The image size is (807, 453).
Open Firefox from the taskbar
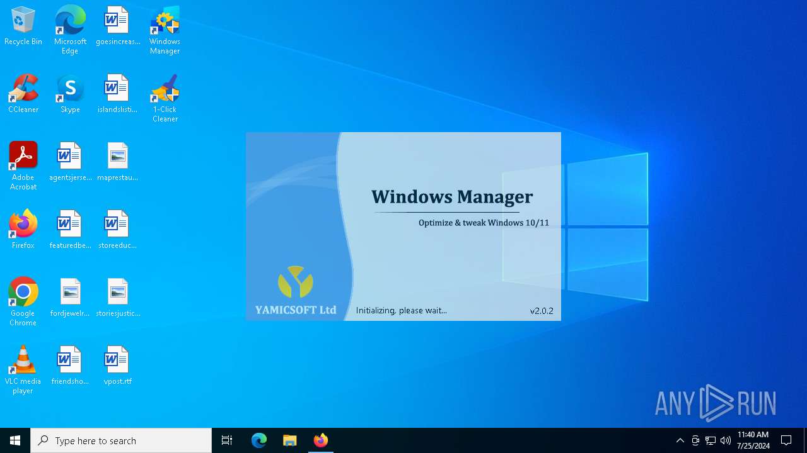click(x=320, y=440)
